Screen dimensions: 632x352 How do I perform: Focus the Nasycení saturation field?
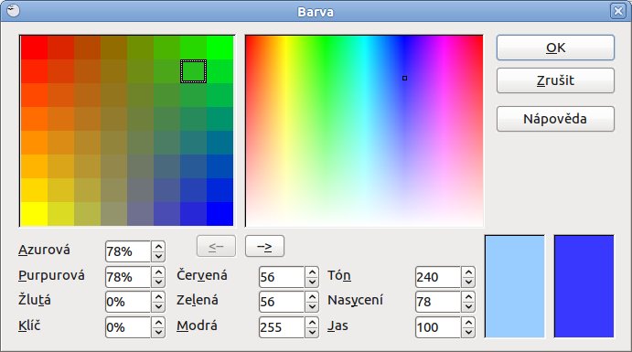[438, 302]
